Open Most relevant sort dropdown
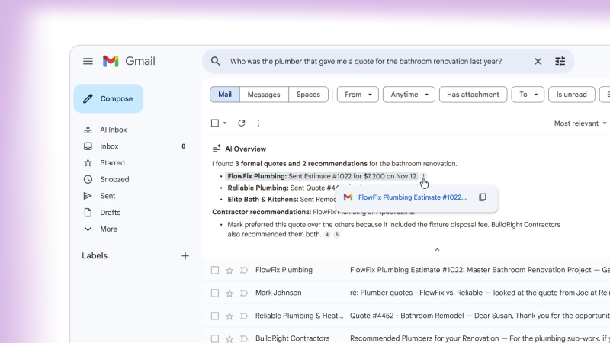 tap(580, 123)
